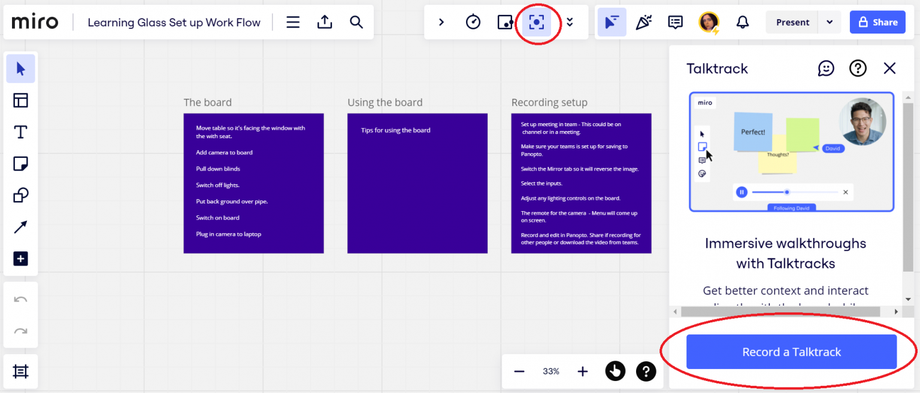Viewport: 920px width, 393px height.
Task: Click the Record a Talktrack button
Action: [x=791, y=352]
